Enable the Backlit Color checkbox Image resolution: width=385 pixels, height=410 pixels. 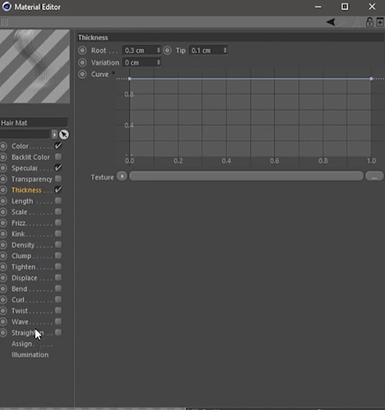click(58, 157)
